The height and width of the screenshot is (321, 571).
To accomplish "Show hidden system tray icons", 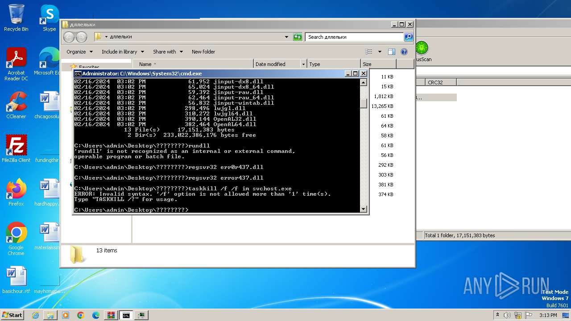I will [497, 315].
